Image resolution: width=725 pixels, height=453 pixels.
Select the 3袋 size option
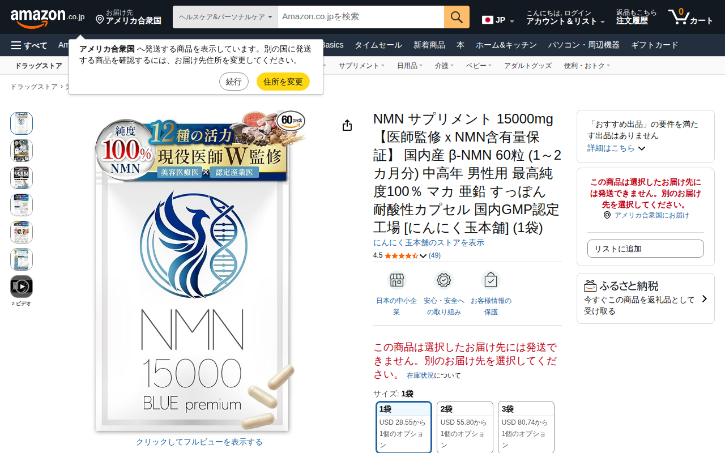coord(526,428)
